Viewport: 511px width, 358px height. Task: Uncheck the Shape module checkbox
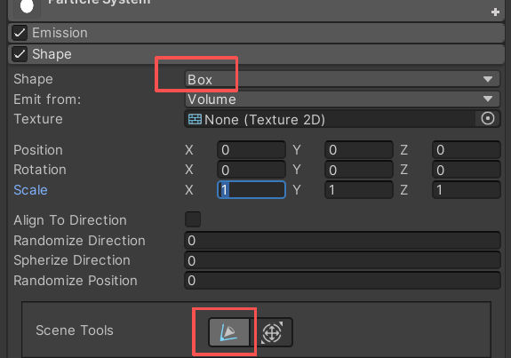point(20,54)
